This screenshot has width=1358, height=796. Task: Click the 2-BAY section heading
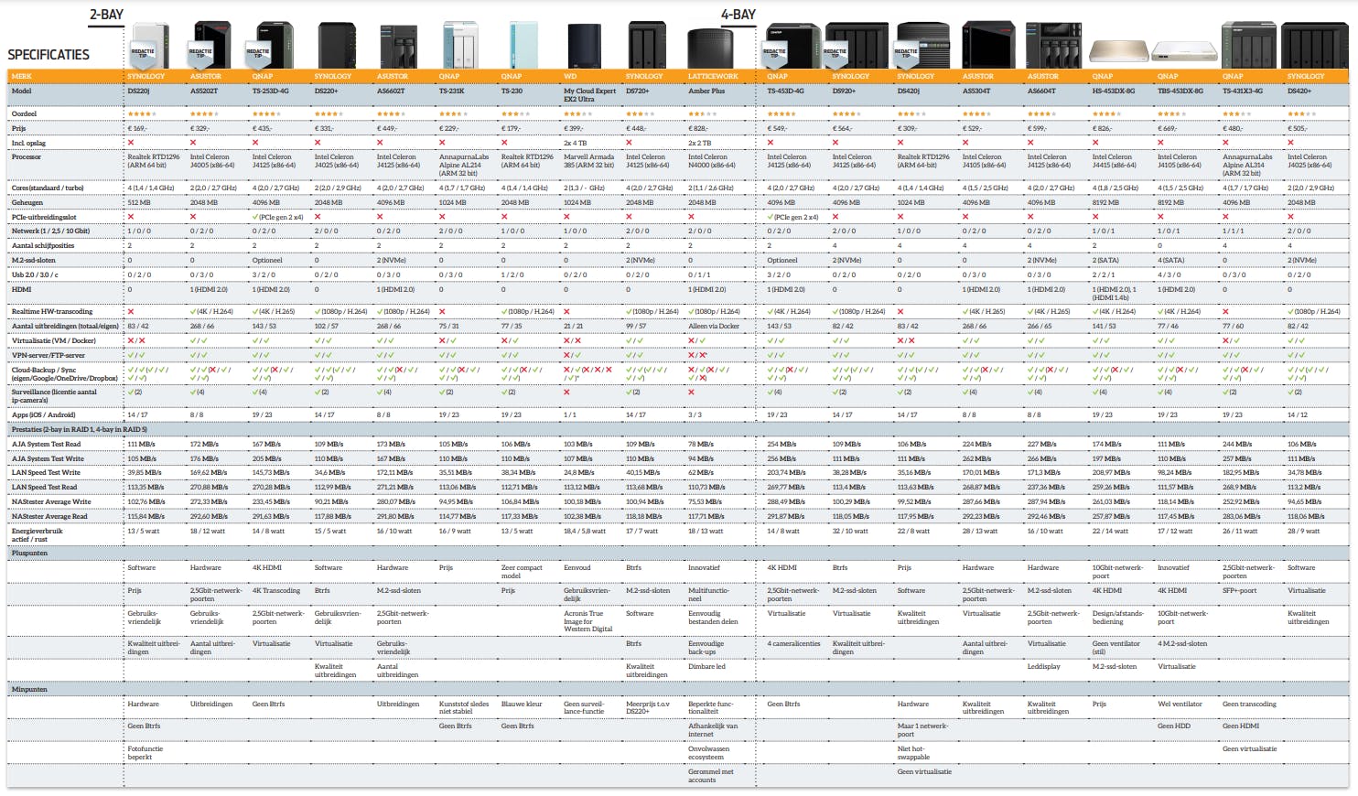tap(106, 15)
